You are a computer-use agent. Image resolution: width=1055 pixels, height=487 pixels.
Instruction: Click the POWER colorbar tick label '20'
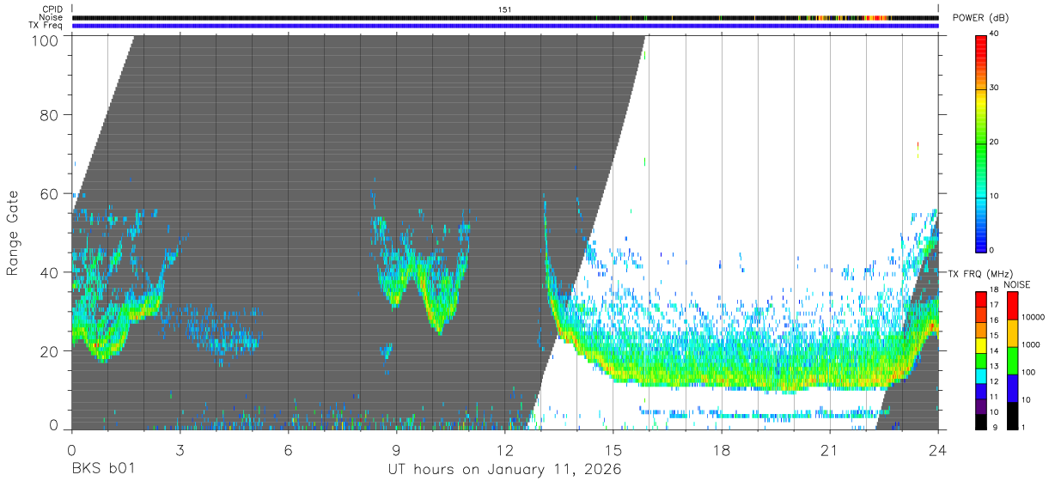[x=996, y=142]
